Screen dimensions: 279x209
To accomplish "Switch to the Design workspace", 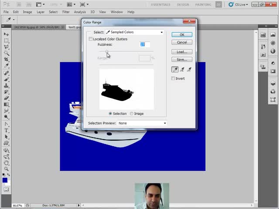I will [183, 5].
